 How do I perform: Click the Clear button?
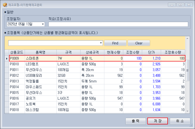(x=139, y=43)
